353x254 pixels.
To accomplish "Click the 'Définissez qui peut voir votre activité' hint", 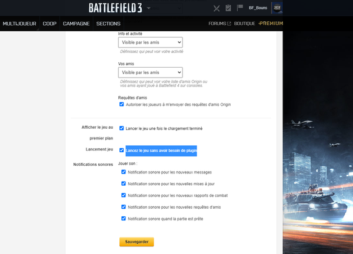I will click(152, 52).
